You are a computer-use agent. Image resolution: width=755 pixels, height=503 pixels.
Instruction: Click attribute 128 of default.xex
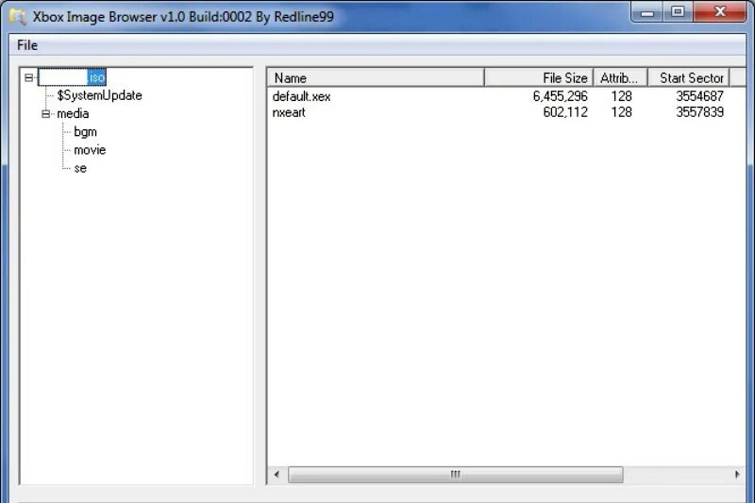point(621,96)
